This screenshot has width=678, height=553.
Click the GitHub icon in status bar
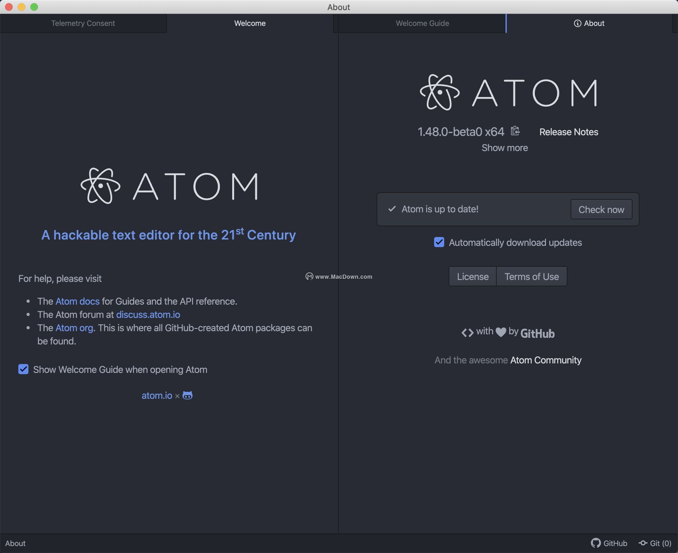596,543
